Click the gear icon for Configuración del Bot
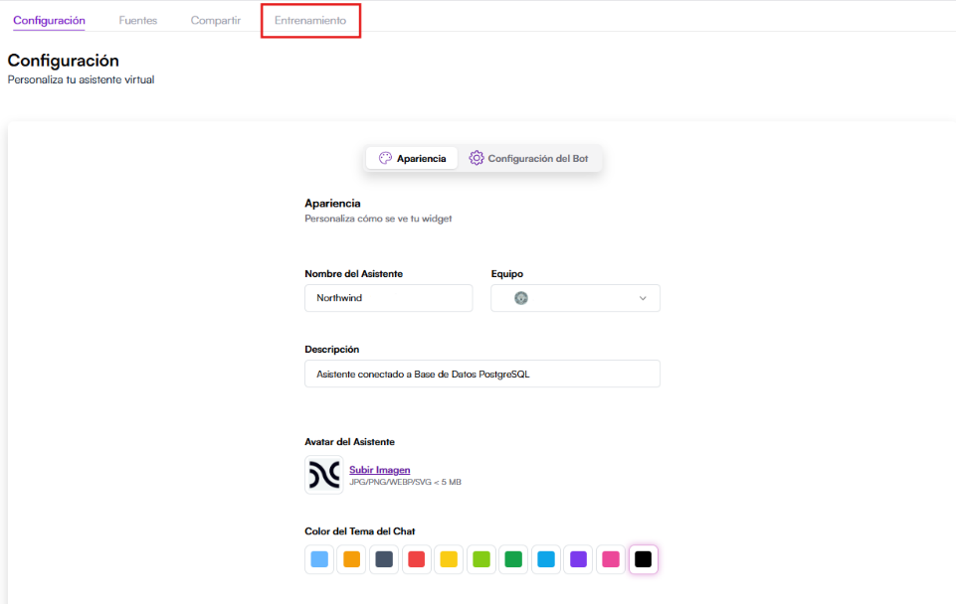 click(x=477, y=159)
